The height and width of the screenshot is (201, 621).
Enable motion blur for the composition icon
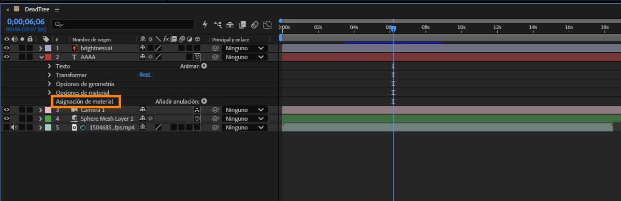(x=255, y=24)
